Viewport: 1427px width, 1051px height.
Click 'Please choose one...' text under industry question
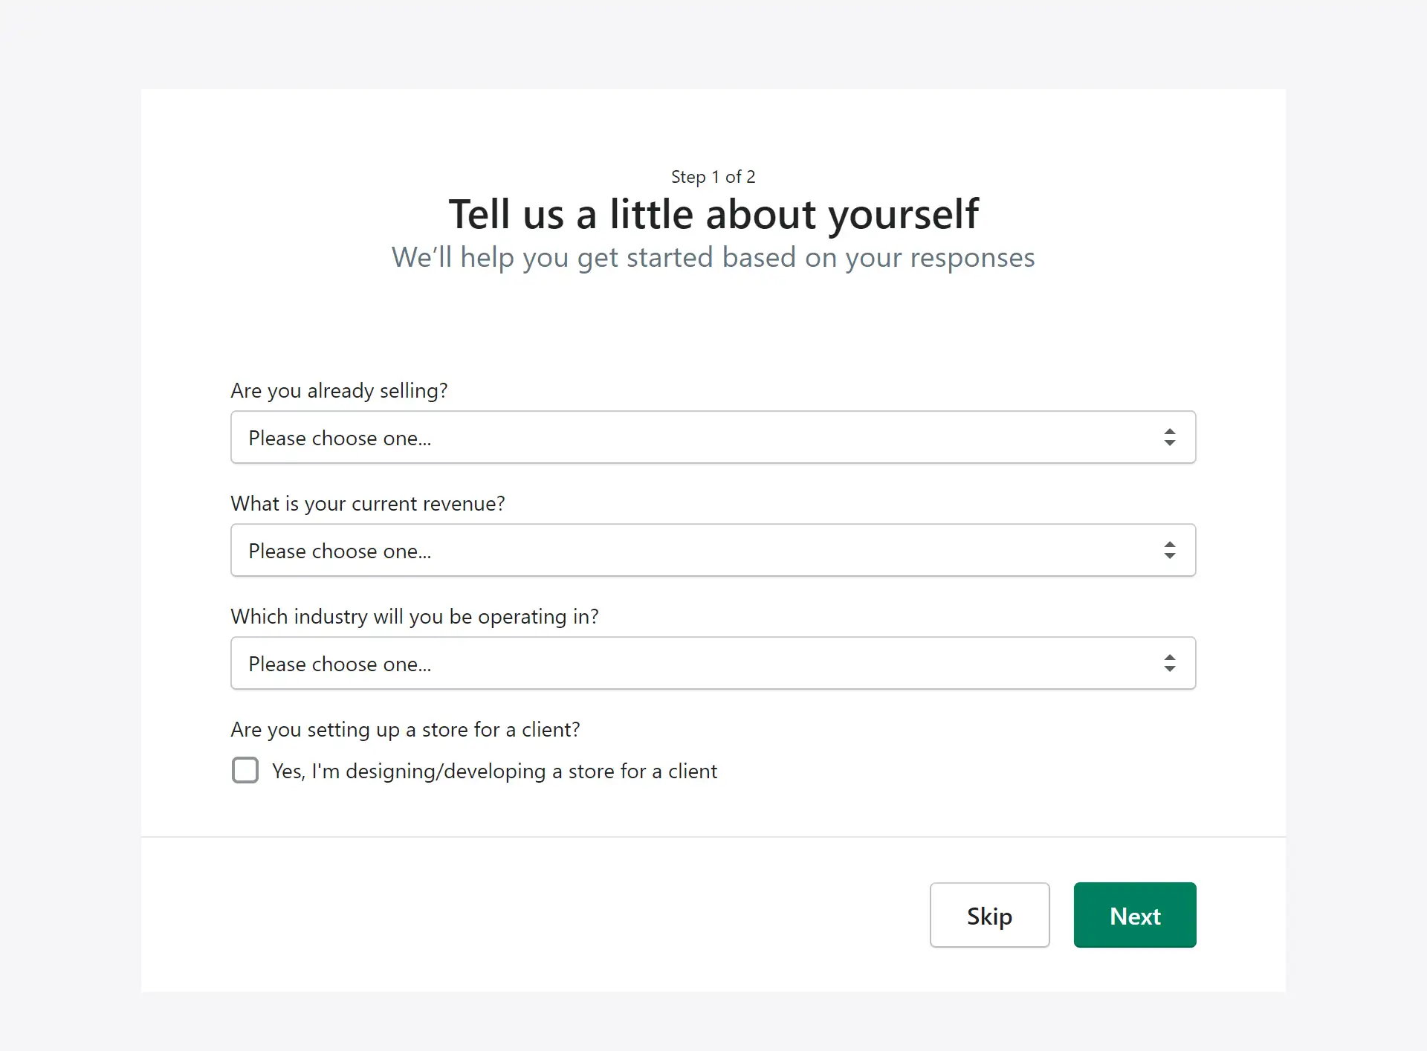point(340,664)
